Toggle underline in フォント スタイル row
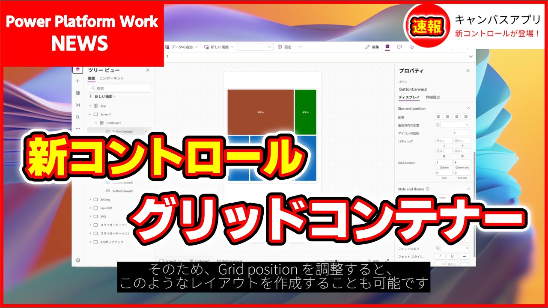Screen dimensions: 548x308 [453, 256]
